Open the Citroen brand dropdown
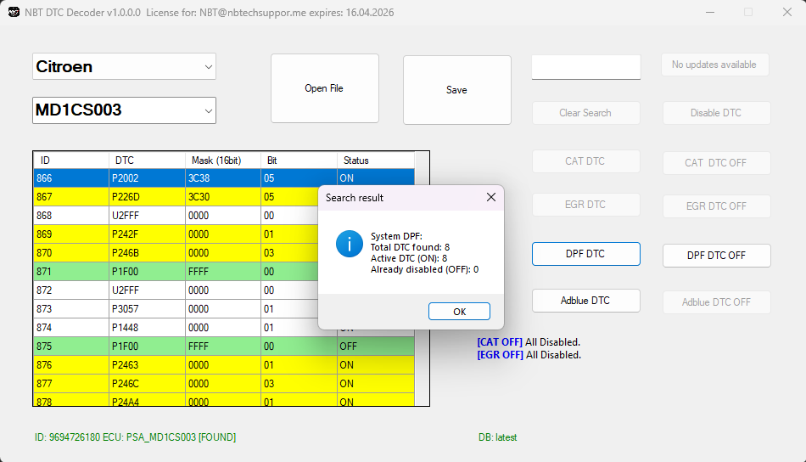The height and width of the screenshot is (462, 806). pyautogui.click(x=124, y=66)
